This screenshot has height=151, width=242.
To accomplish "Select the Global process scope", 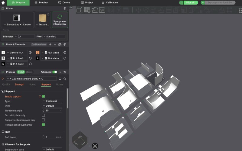I will [x=21, y=72].
